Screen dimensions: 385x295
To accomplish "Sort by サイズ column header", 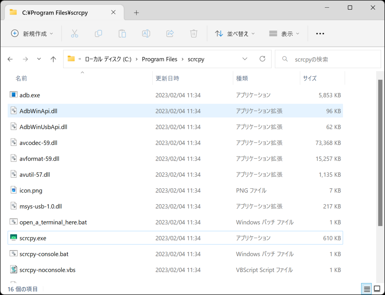I will [310, 78].
